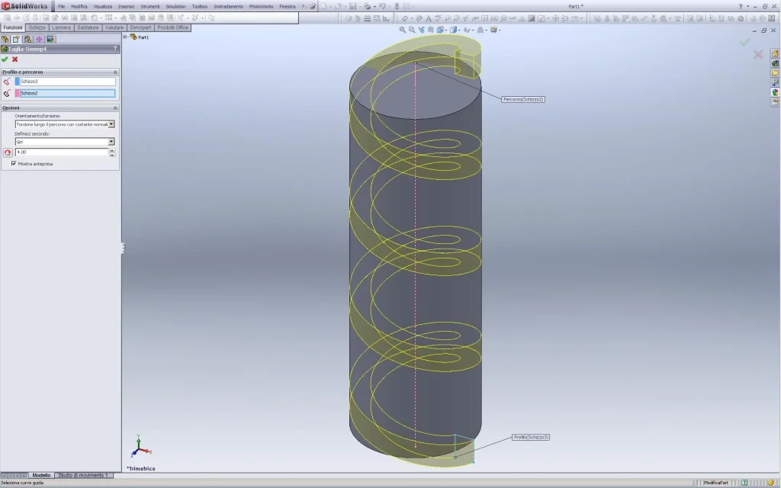The width and height of the screenshot is (781, 488).
Task: Click the Design Library task pane icon
Action: tap(775, 63)
